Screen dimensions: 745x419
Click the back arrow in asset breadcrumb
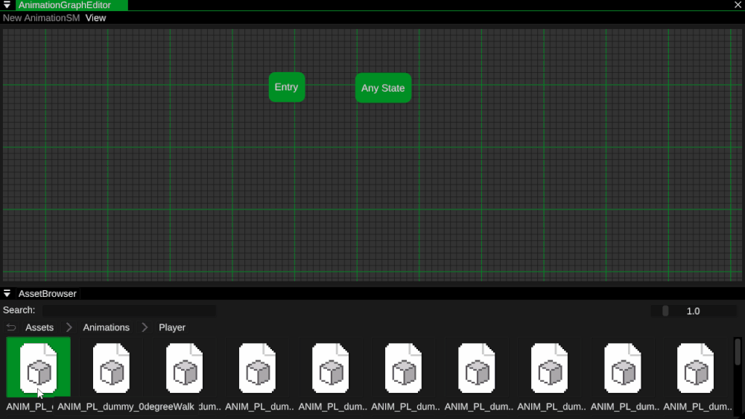(x=11, y=327)
